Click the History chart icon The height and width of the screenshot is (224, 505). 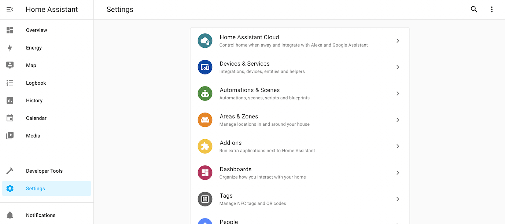pyautogui.click(x=9, y=100)
